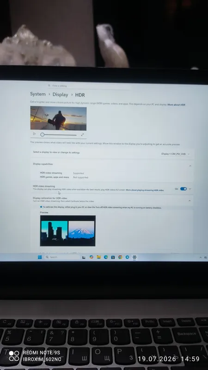Click the HDR sample video thumbnail
This screenshot has width=208, height=370.
pyautogui.click(x=58, y=118)
